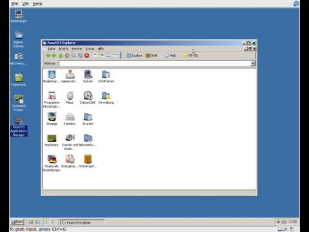The height and width of the screenshot is (232, 309).
Task: Expand the Address bar dropdown arrow
Action: tap(252, 63)
